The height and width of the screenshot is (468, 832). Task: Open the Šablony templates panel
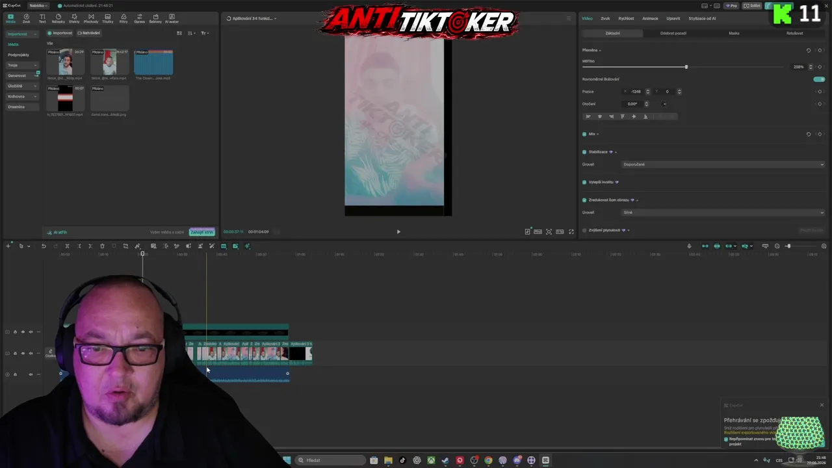[155, 18]
